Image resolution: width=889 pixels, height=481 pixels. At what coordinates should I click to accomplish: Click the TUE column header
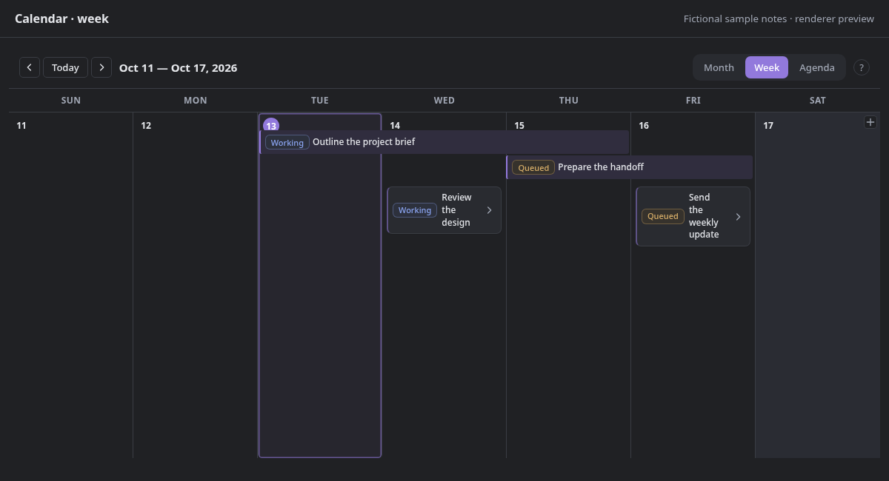320,101
